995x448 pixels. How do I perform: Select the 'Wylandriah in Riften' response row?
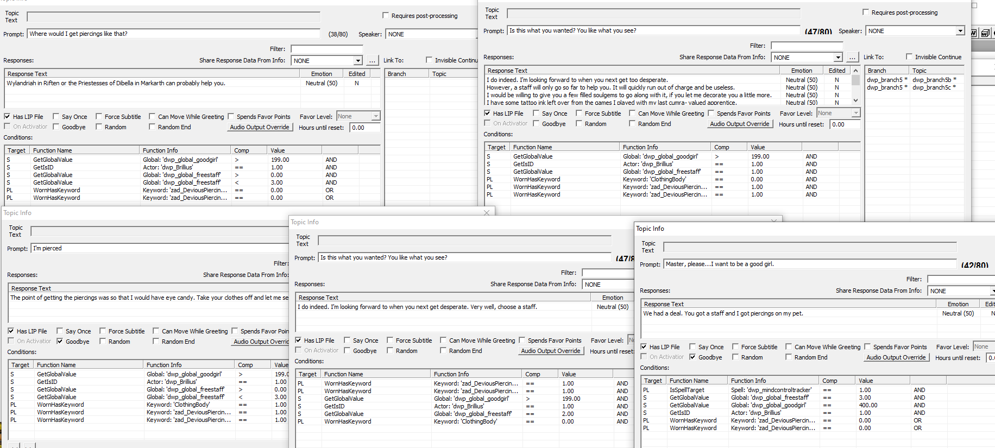tap(192, 83)
